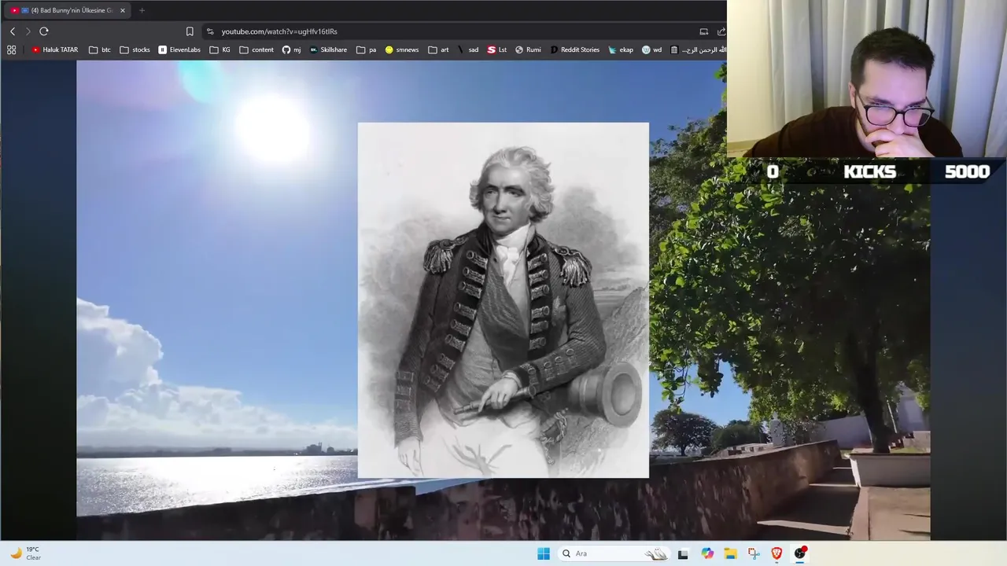Click the browser forward arrow
Viewport: 1007px width, 566px height.
[28, 31]
